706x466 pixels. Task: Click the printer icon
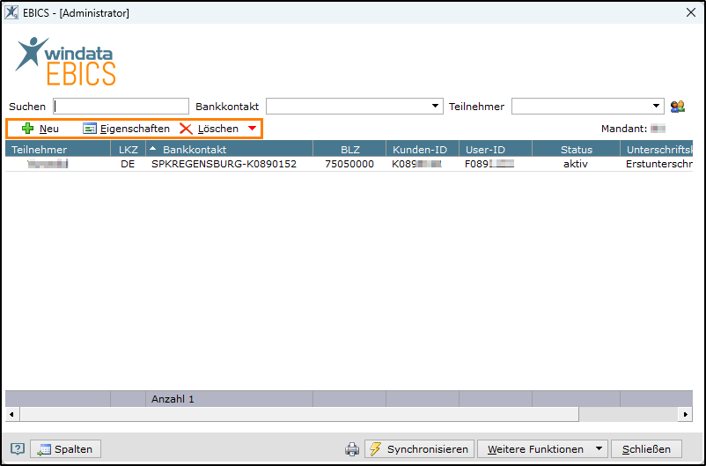tap(352, 449)
